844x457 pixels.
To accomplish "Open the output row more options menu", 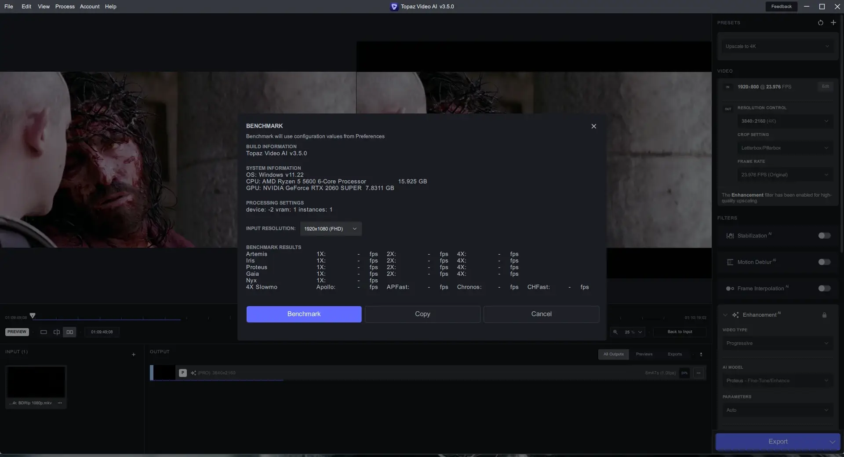I will point(698,373).
